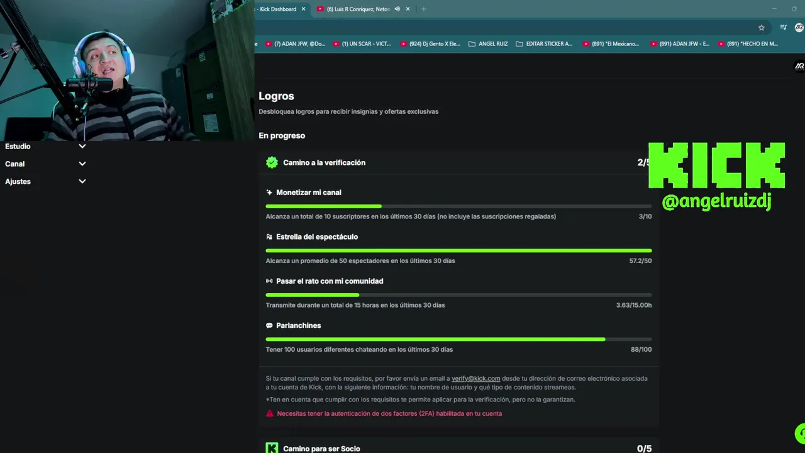The image size is (805, 453).
Task: Click the webcam overlay video
Action: click(x=127, y=69)
